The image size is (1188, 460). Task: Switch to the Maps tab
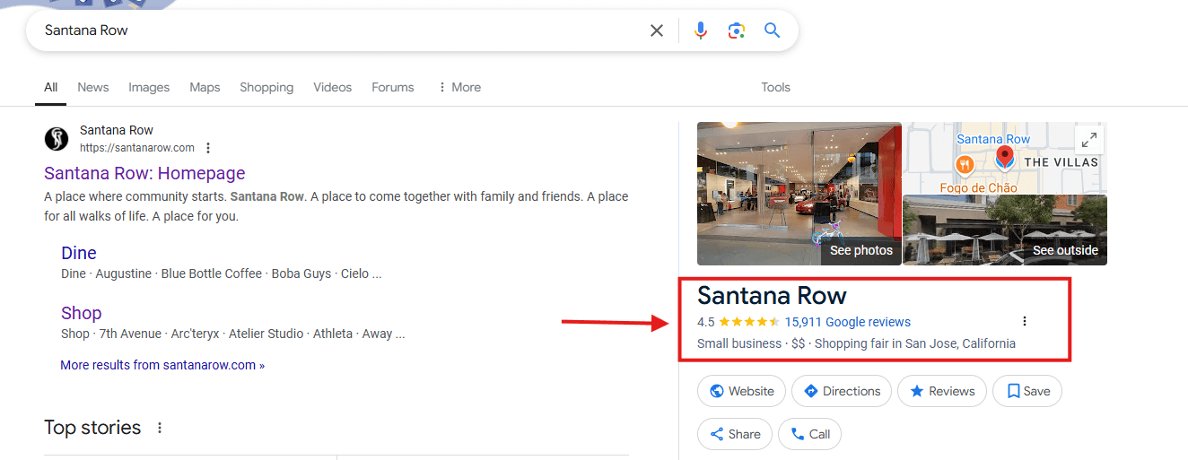[x=205, y=87]
